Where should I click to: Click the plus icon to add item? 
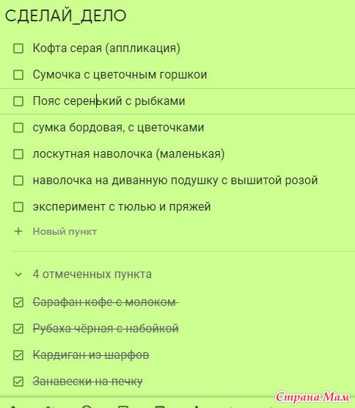pyautogui.click(x=18, y=231)
